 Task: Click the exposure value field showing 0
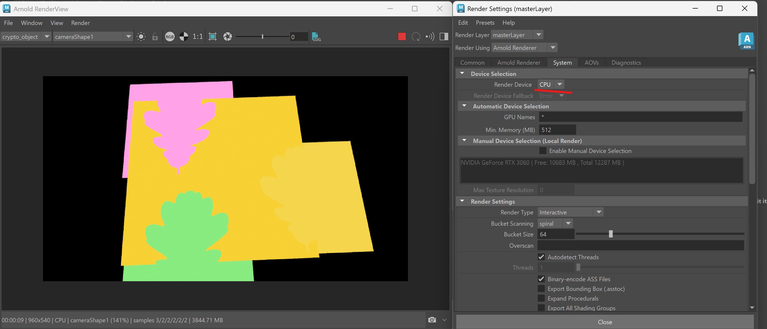pos(299,36)
